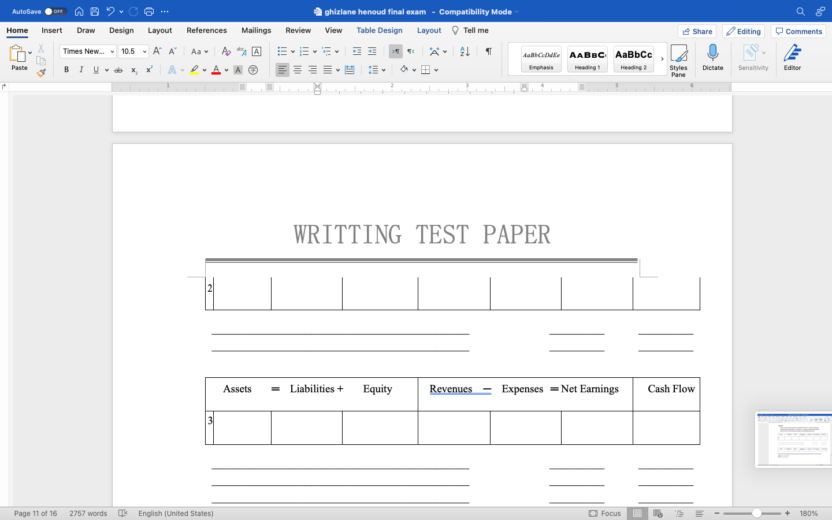Sort the selection alphabetically
Image resolution: width=832 pixels, height=520 pixels.
[x=465, y=51]
